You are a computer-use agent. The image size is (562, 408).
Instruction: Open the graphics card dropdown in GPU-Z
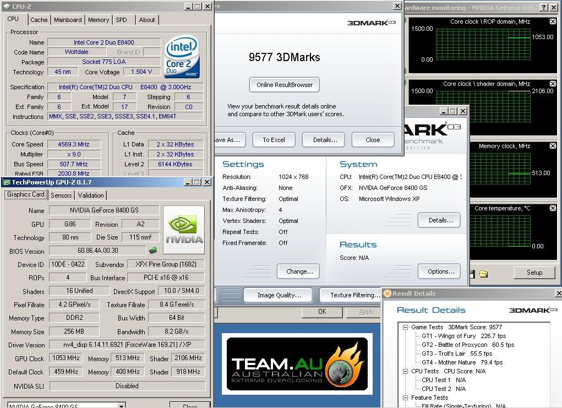pyautogui.click(x=122, y=405)
